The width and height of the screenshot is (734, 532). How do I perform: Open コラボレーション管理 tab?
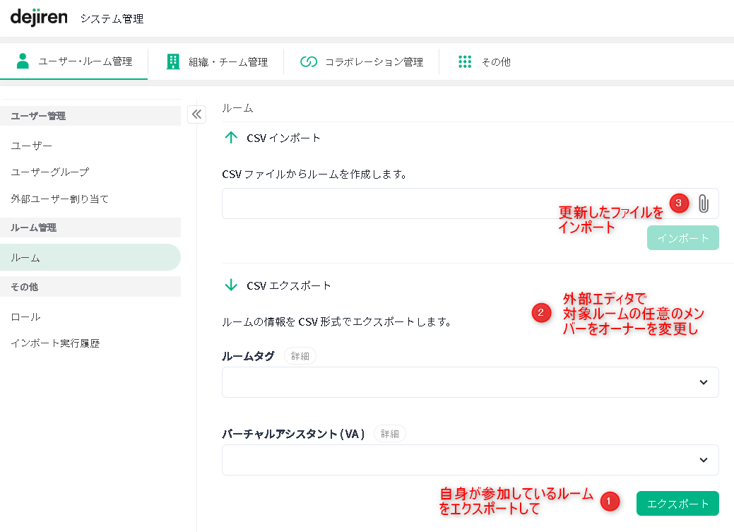362,62
